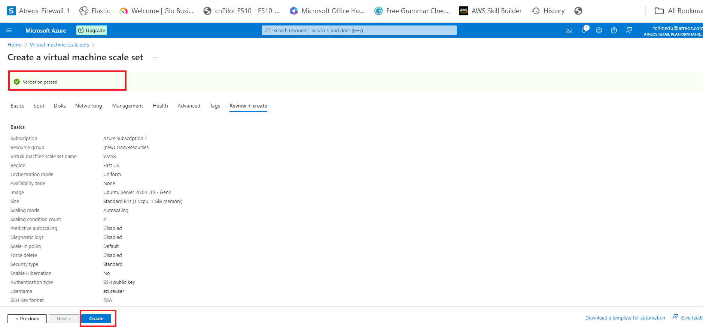The height and width of the screenshot is (327, 703).
Task: Click the RSA key format value
Action: click(107, 300)
